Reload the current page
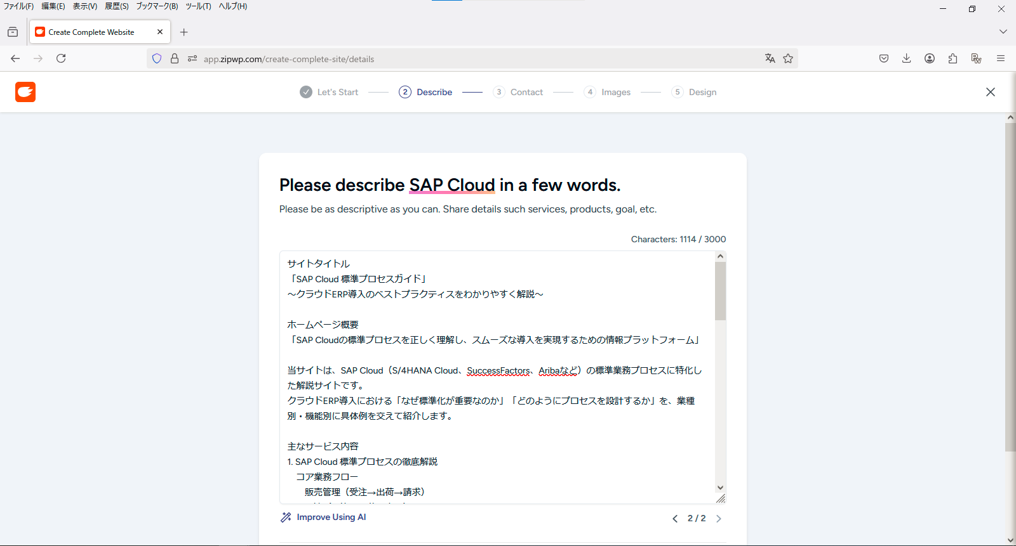The image size is (1016, 546). coord(61,58)
